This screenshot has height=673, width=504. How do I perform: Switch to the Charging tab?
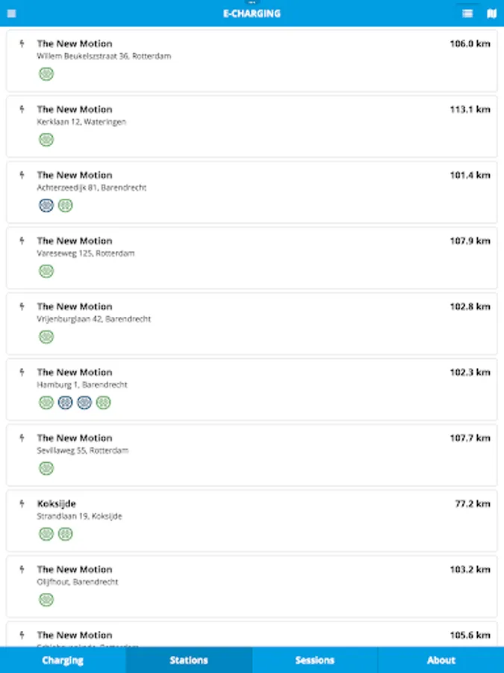(63, 660)
